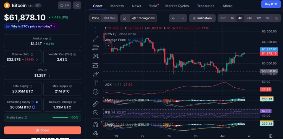283x140 pixels.
Task: Open the Treasuries tab
Action: 206,6
